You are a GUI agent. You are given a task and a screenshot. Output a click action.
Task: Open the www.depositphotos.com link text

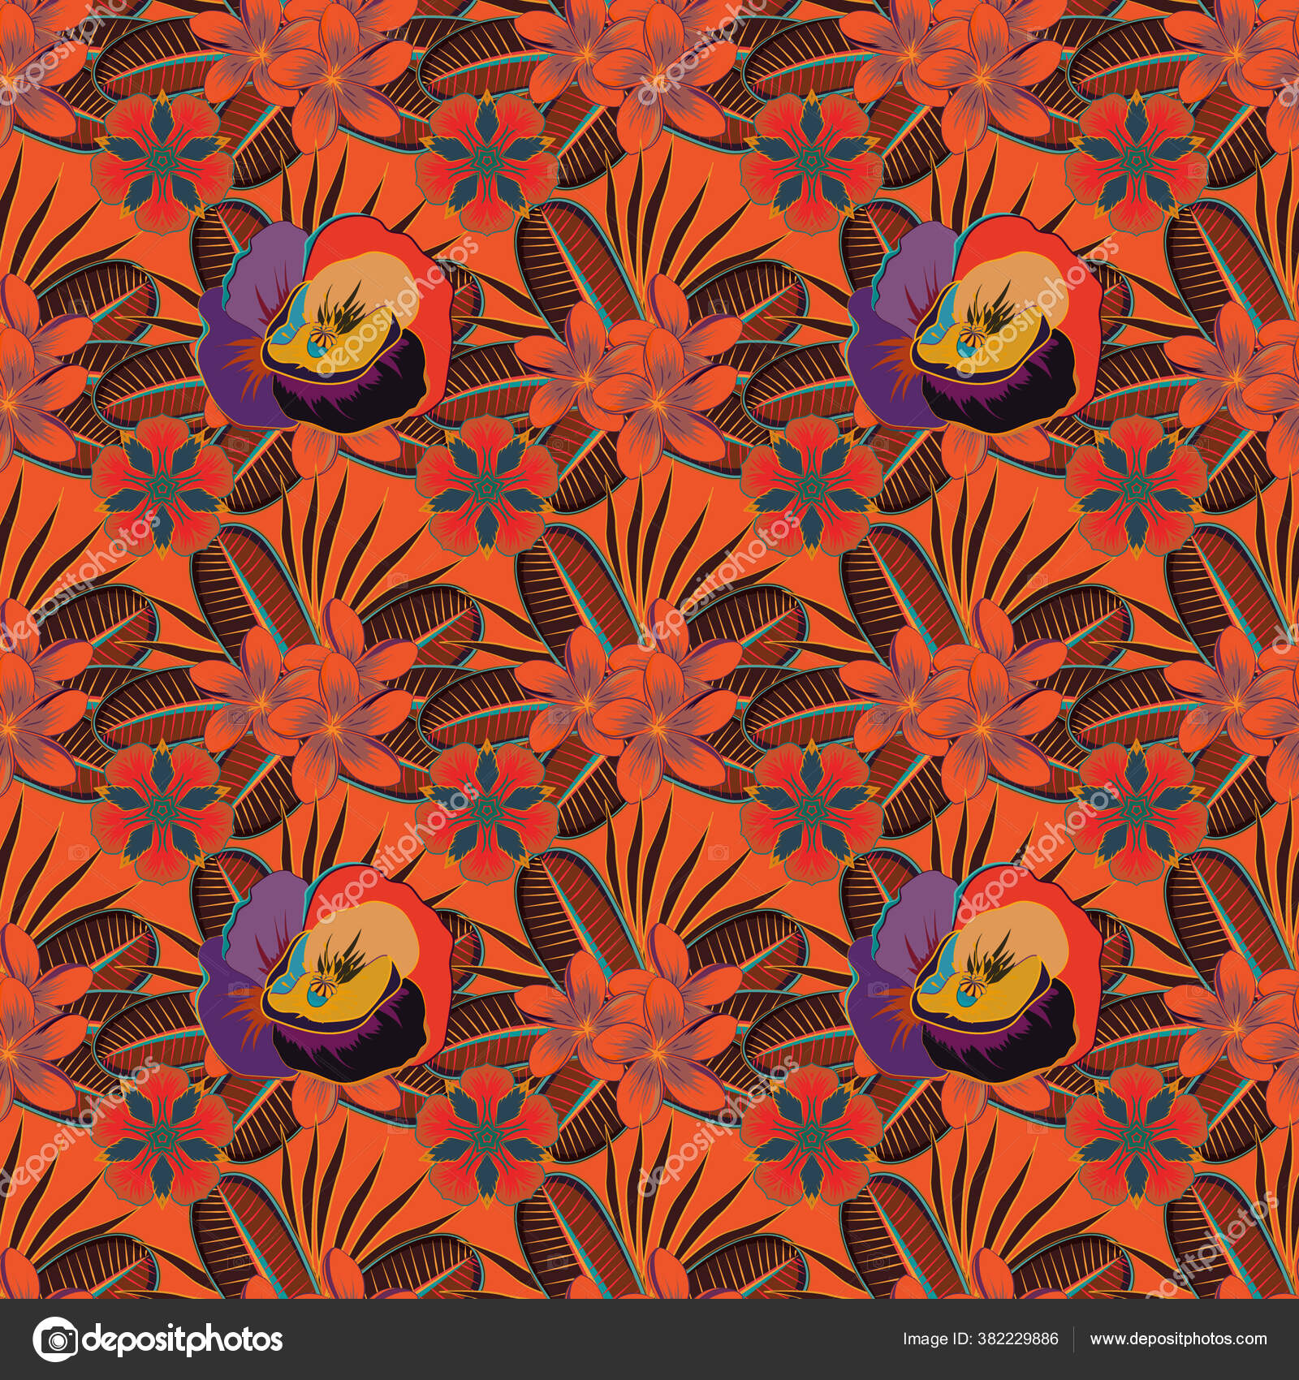pyautogui.click(x=1178, y=1339)
